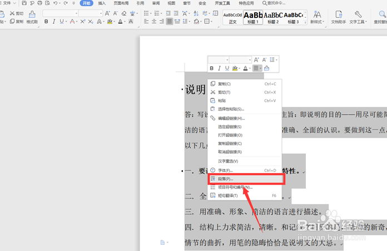This screenshot has width=387, height=251.
Task: Open the ribbon font size dropdown
Action: (x=101, y=13)
